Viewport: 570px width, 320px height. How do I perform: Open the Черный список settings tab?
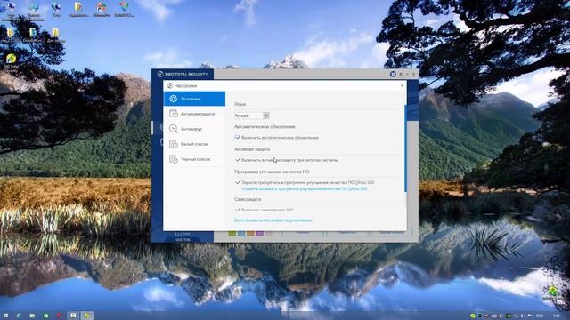[194, 159]
